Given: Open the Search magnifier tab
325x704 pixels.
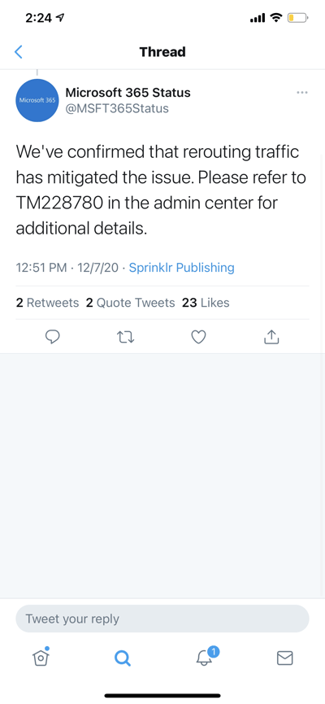Looking at the screenshot, I should pyautogui.click(x=123, y=658).
